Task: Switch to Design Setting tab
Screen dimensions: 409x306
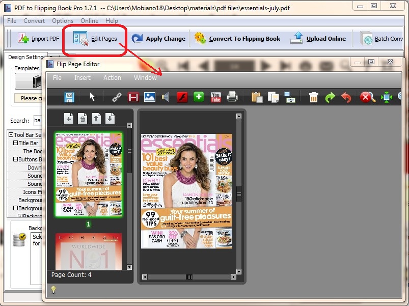Action: (25, 57)
